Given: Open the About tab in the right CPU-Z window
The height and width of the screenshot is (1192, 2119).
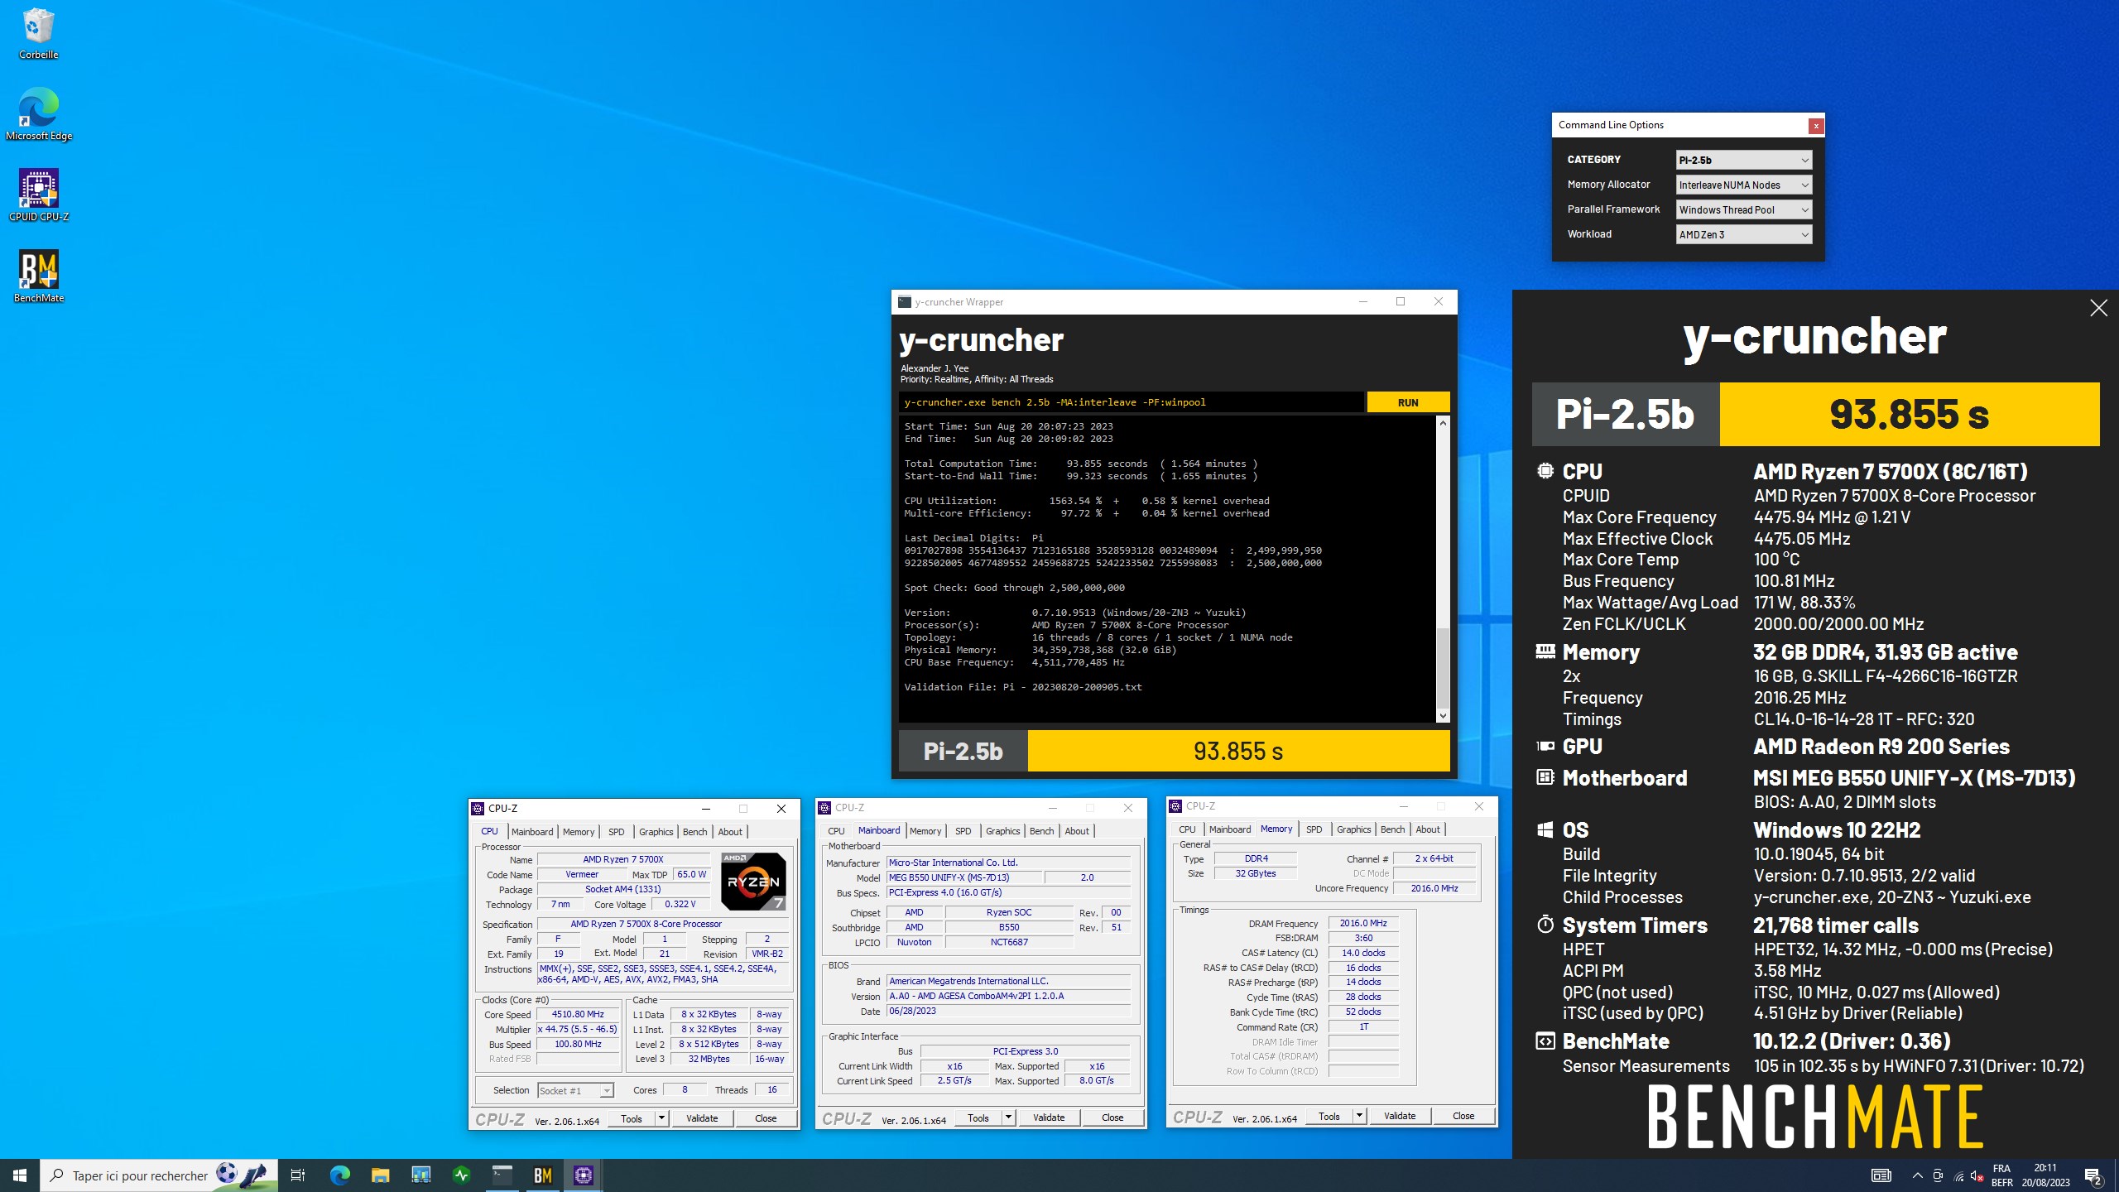Looking at the screenshot, I should [x=1428, y=829].
